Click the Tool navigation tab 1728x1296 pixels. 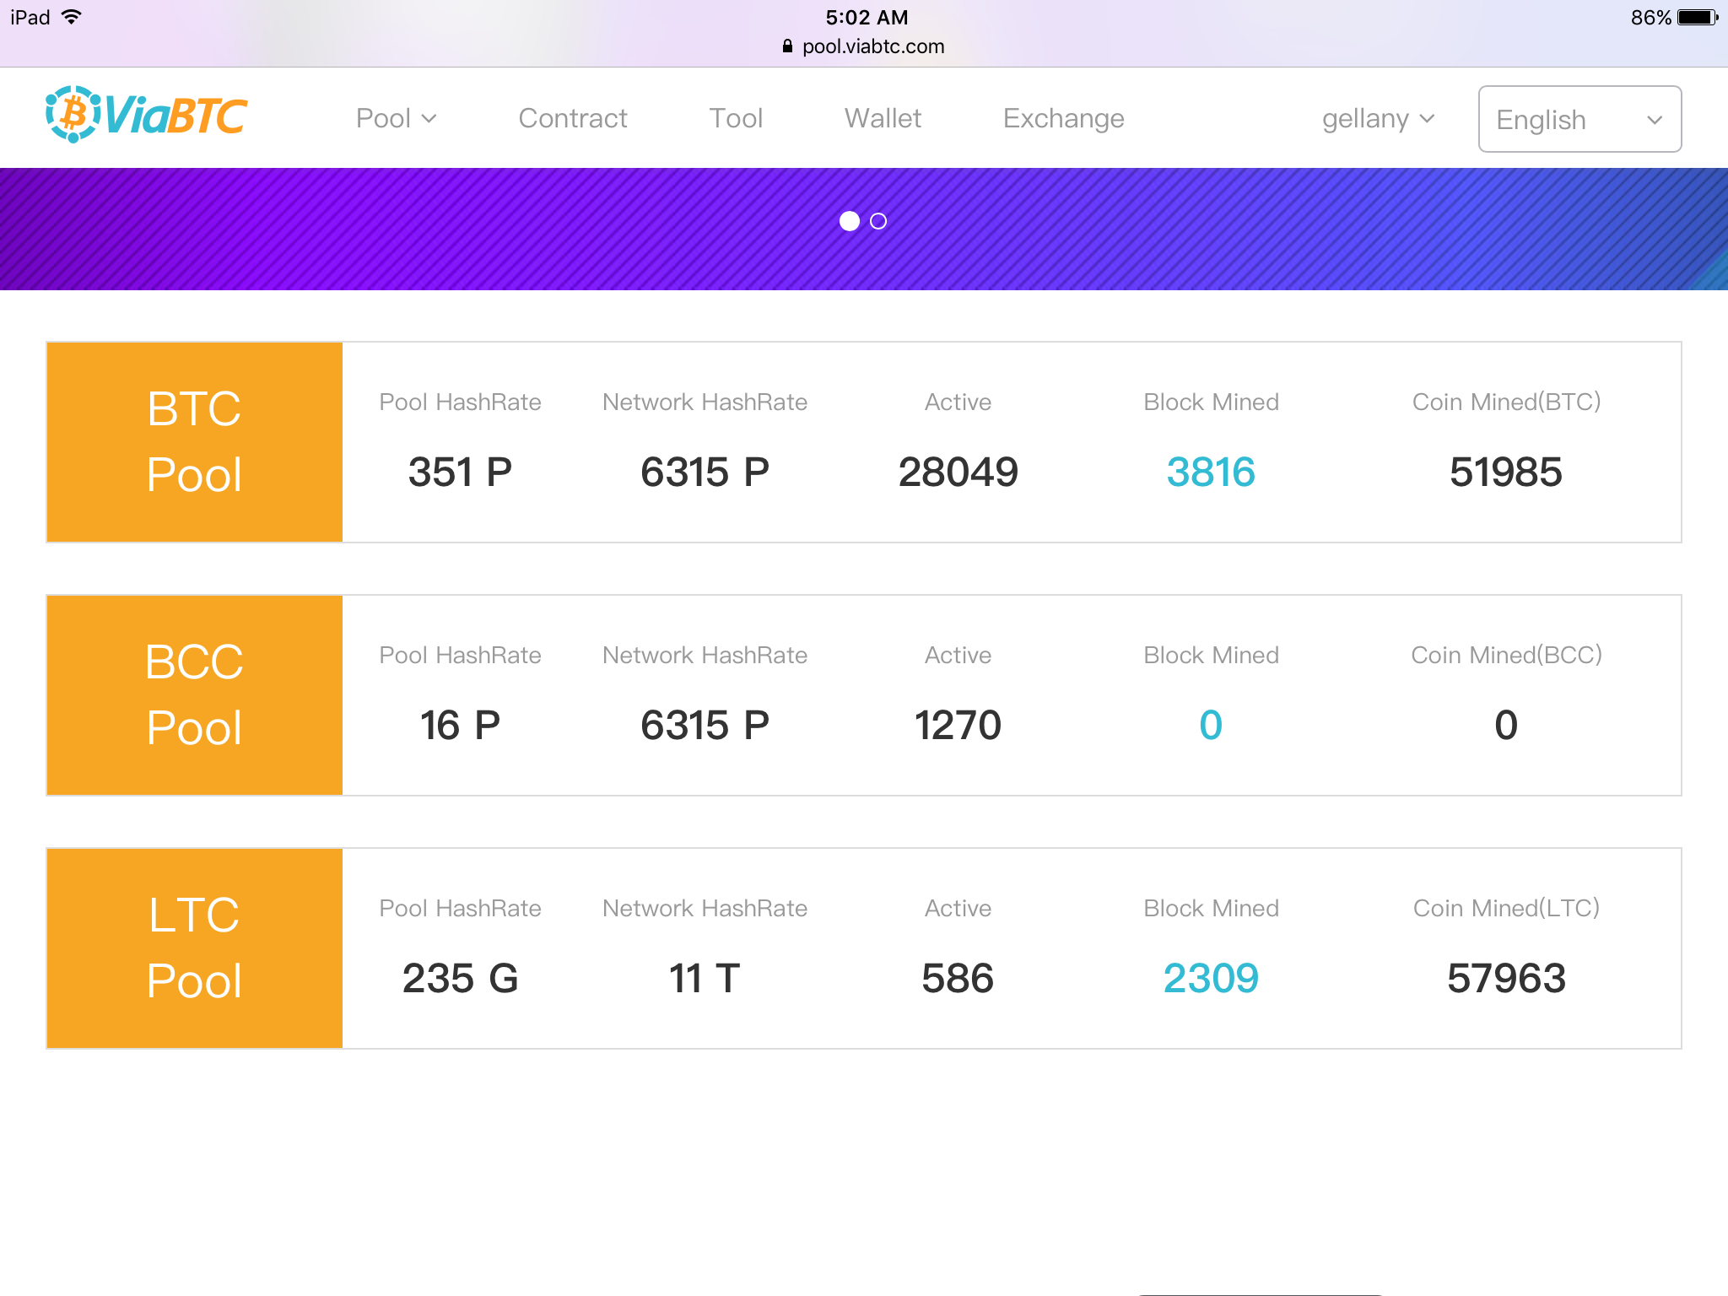coord(736,118)
